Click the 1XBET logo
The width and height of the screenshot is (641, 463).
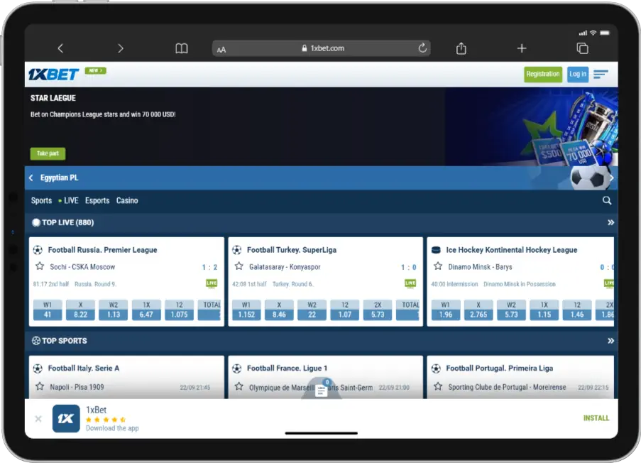tap(53, 75)
